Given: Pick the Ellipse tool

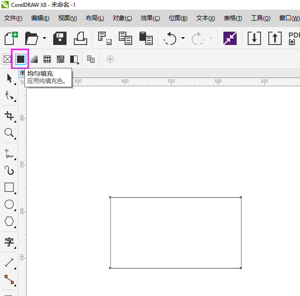Looking at the screenshot, I should 9,204.
